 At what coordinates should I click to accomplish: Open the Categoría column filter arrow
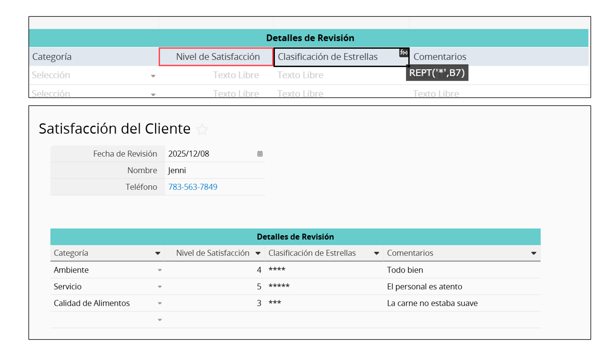coord(158,253)
